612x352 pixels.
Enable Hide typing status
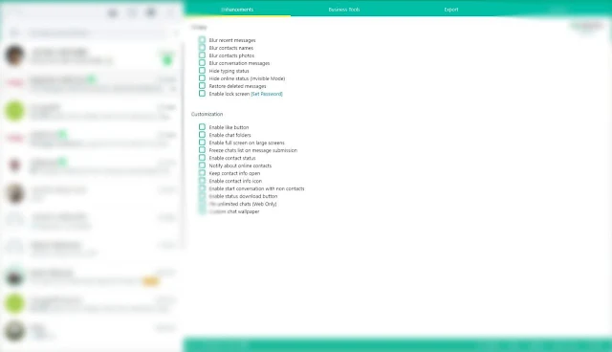tap(202, 71)
